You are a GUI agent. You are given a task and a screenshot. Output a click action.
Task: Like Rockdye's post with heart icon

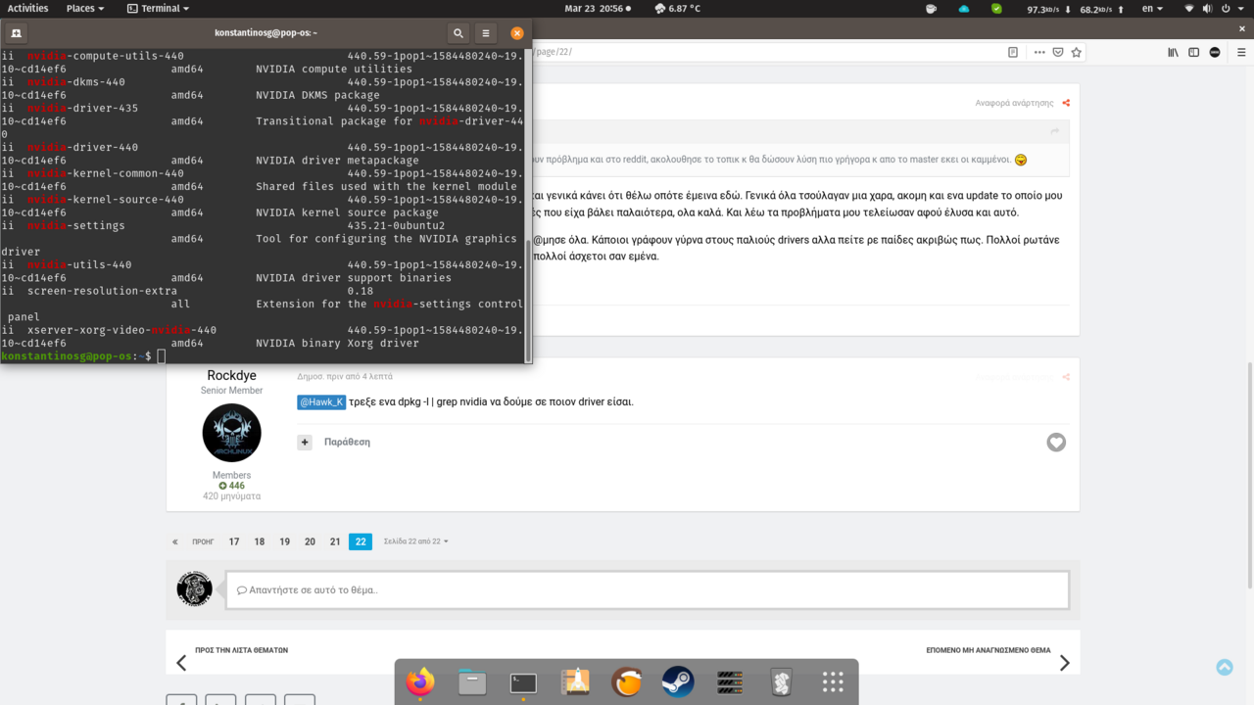click(1056, 443)
